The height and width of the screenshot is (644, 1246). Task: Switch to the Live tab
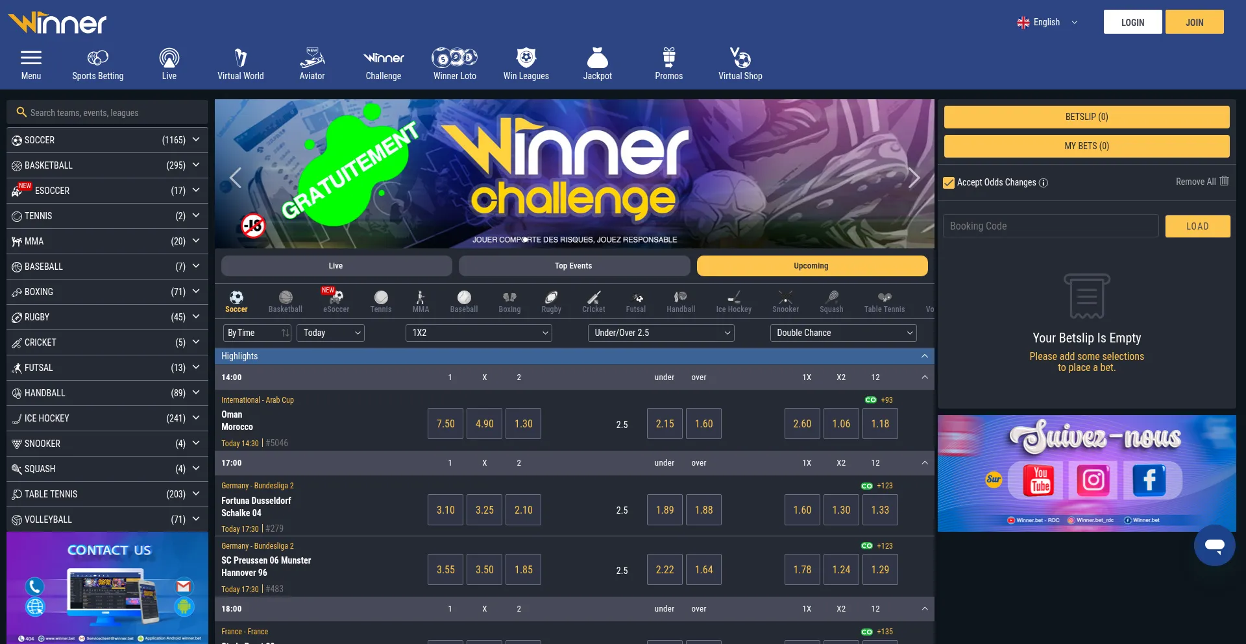(336, 266)
